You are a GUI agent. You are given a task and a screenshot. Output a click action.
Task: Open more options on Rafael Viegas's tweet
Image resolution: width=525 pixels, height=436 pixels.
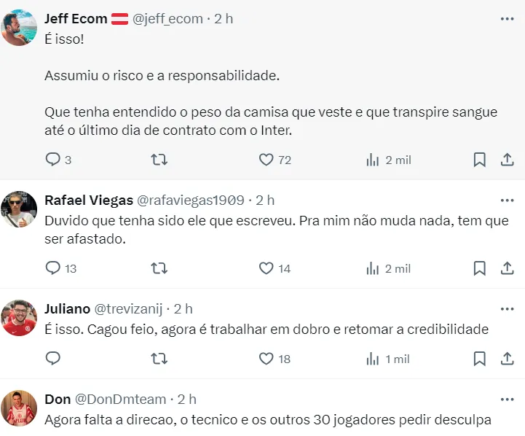click(x=507, y=200)
